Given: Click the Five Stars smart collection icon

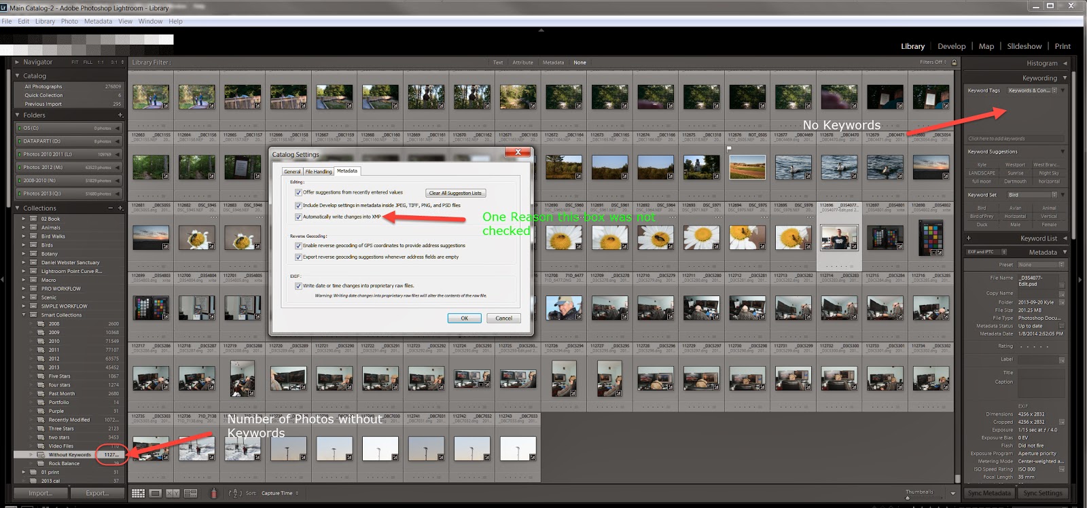Looking at the screenshot, I should [41, 376].
